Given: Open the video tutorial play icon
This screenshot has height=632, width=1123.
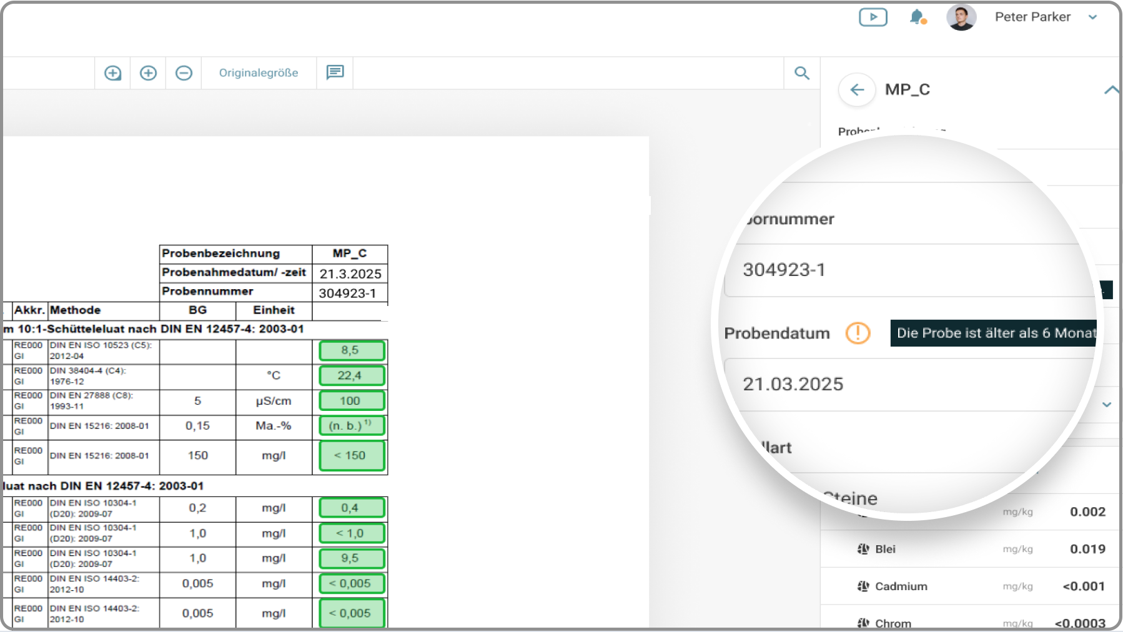Looking at the screenshot, I should 873,17.
